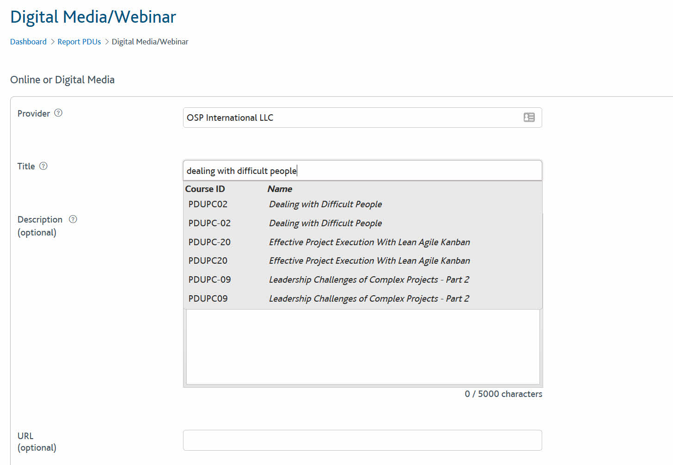Choose PDUPC-20 Effective Project Execution suggestion

(x=363, y=242)
